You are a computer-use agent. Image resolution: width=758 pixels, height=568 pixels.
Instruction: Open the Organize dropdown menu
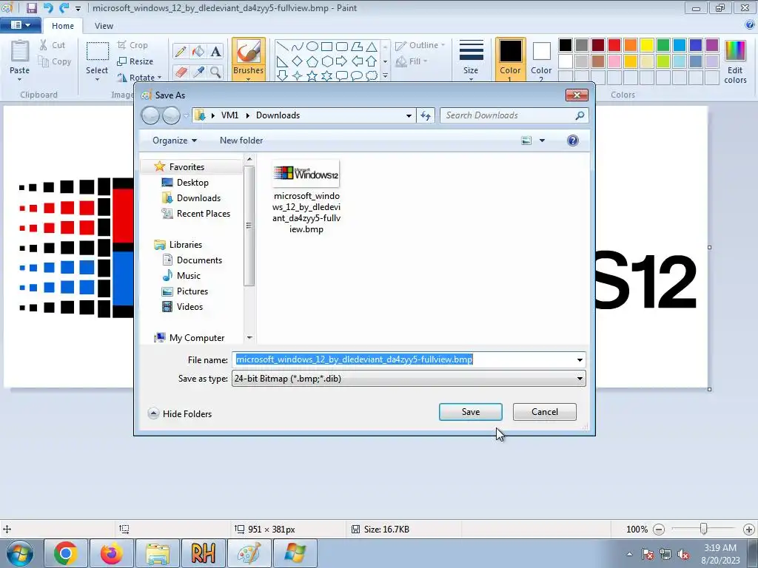pos(175,141)
